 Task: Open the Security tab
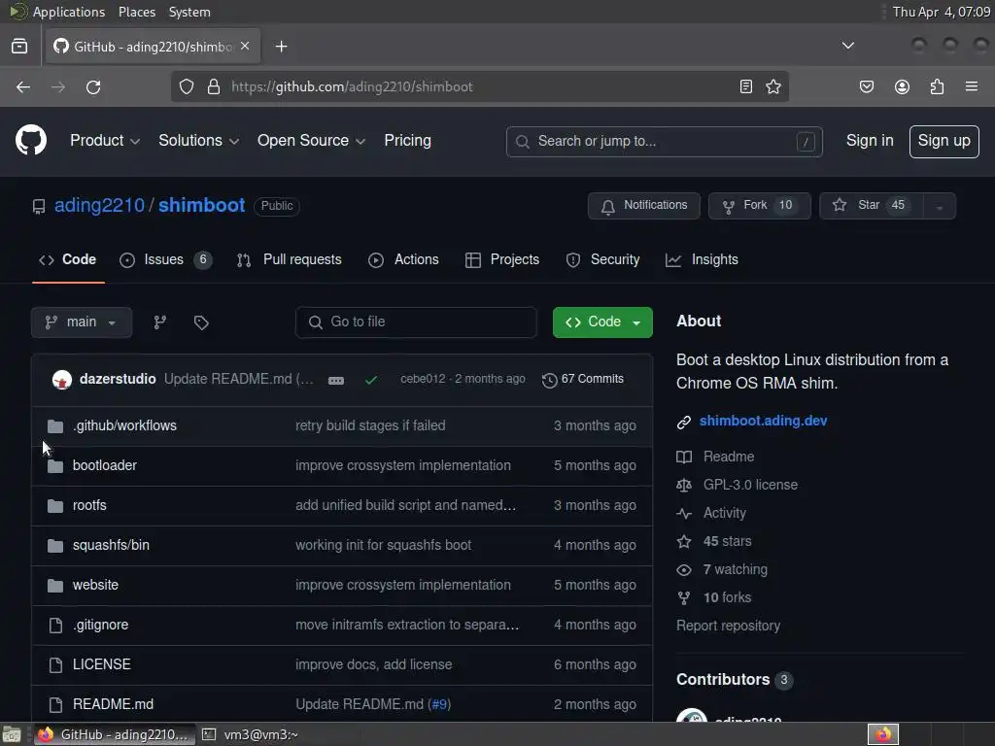602,259
